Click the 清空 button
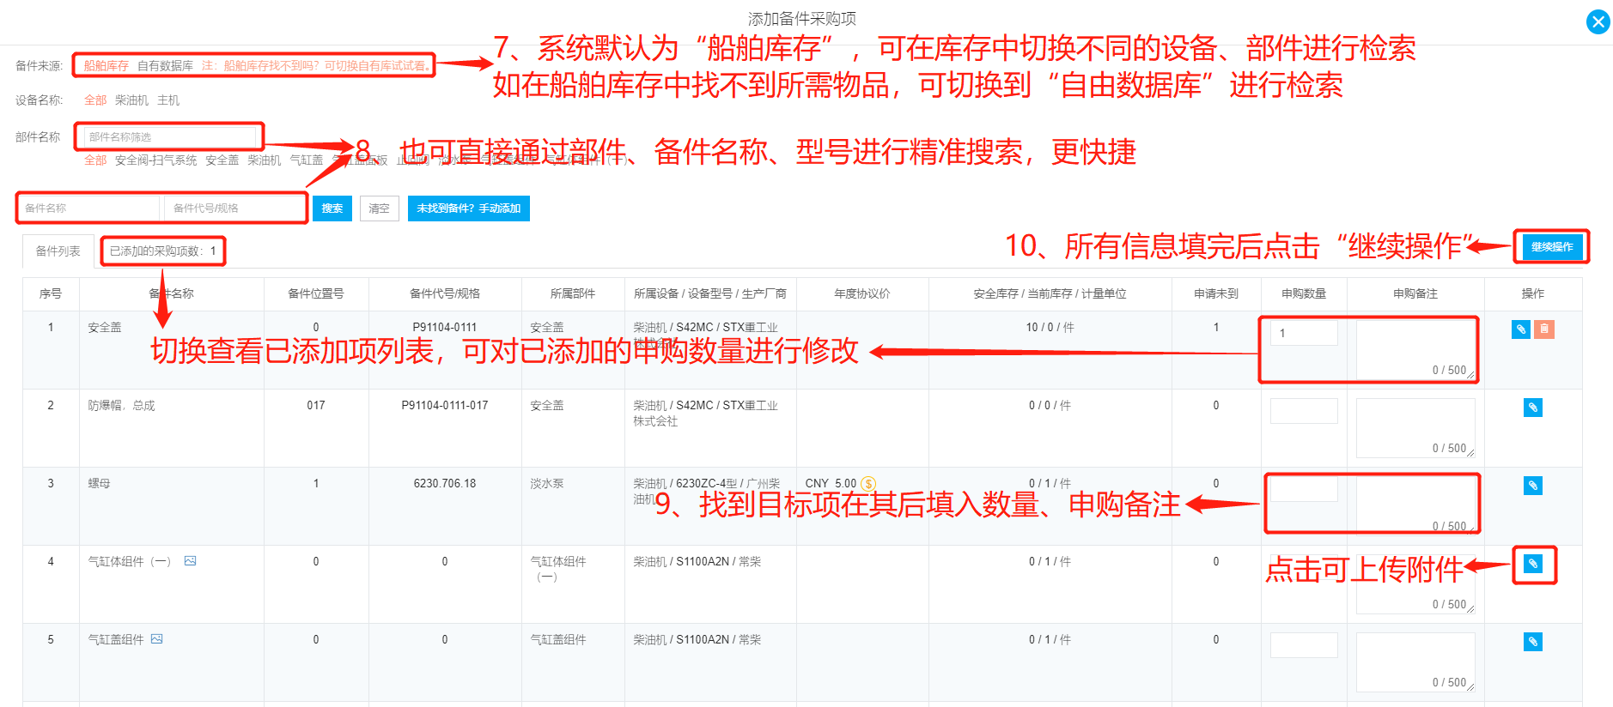This screenshot has width=1613, height=707. (380, 208)
